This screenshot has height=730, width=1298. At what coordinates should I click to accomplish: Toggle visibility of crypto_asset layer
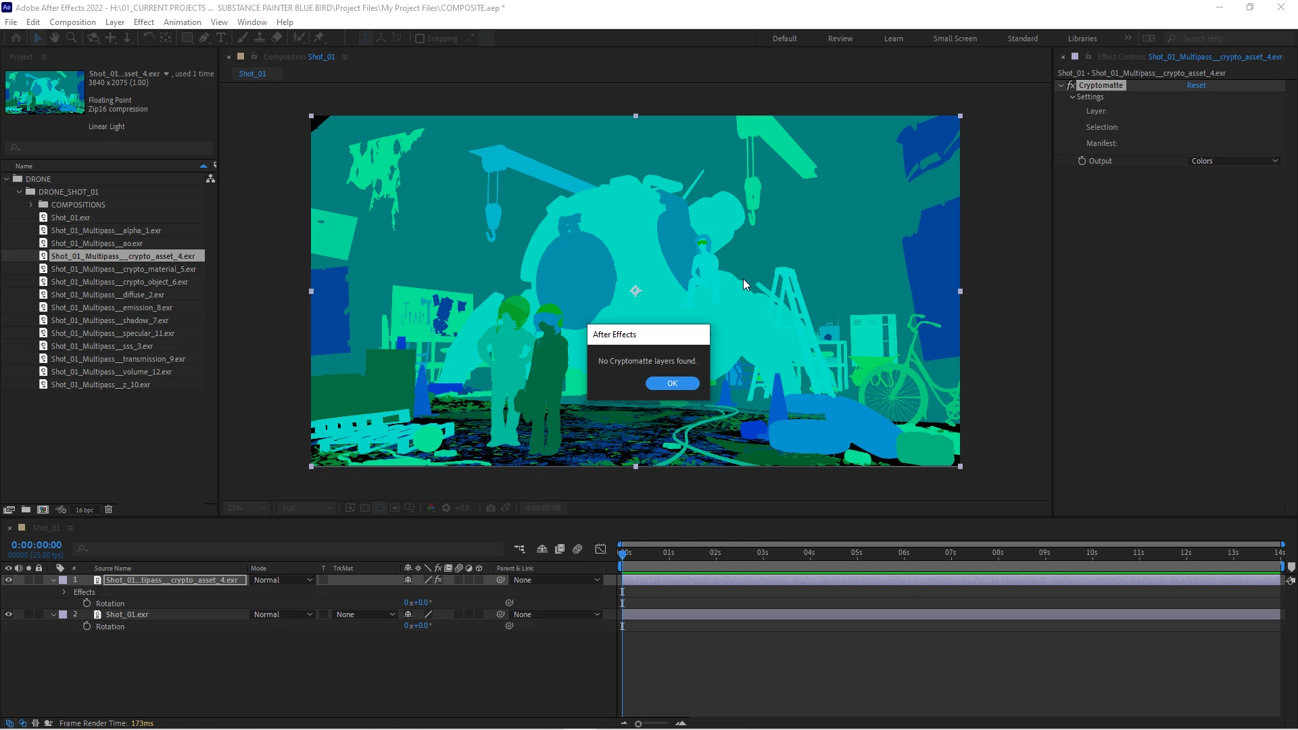coord(9,580)
